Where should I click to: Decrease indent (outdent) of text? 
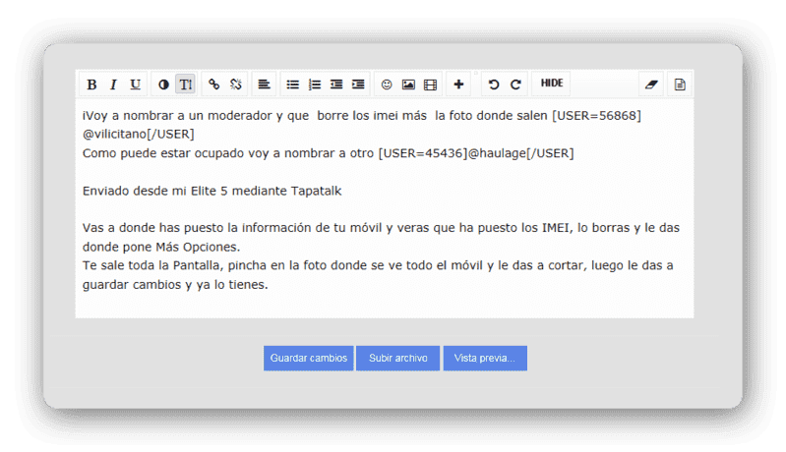(336, 85)
